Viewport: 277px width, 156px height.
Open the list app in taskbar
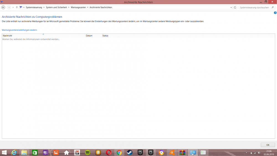coord(203,152)
